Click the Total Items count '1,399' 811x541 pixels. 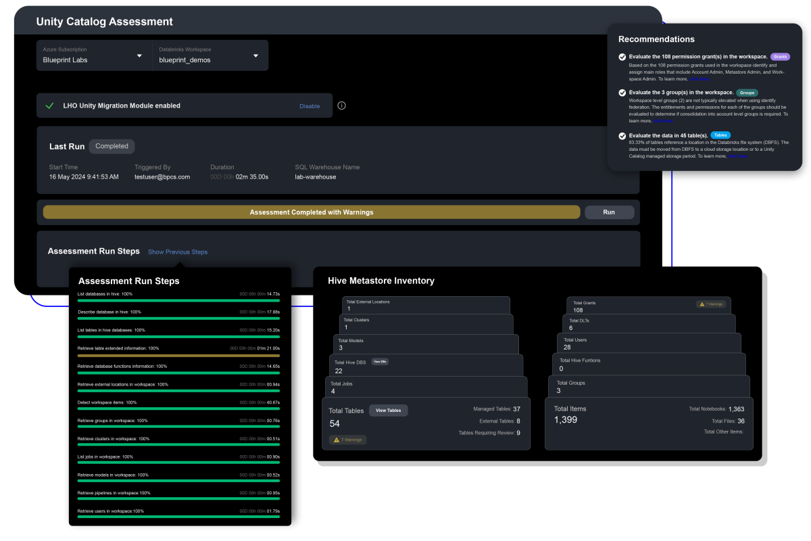pyautogui.click(x=566, y=420)
